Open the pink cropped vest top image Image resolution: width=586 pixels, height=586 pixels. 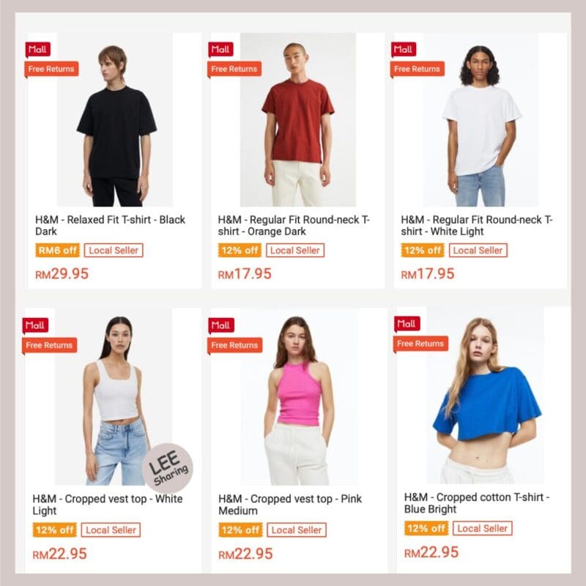(x=299, y=397)
